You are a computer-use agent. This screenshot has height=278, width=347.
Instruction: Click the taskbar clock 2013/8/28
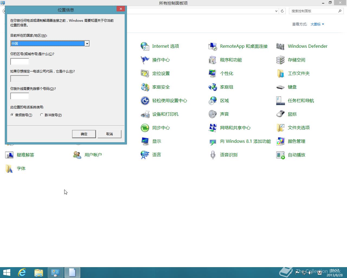click(335, 273)
